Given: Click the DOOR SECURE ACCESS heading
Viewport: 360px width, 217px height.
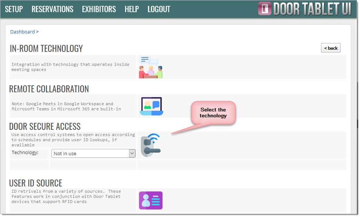Looking at the screenshot, I should 45,126.
